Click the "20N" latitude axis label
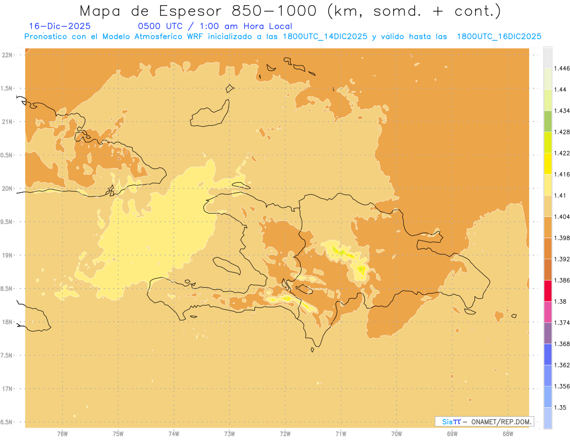Screen dimensions: 570x440 click(8, 189)
